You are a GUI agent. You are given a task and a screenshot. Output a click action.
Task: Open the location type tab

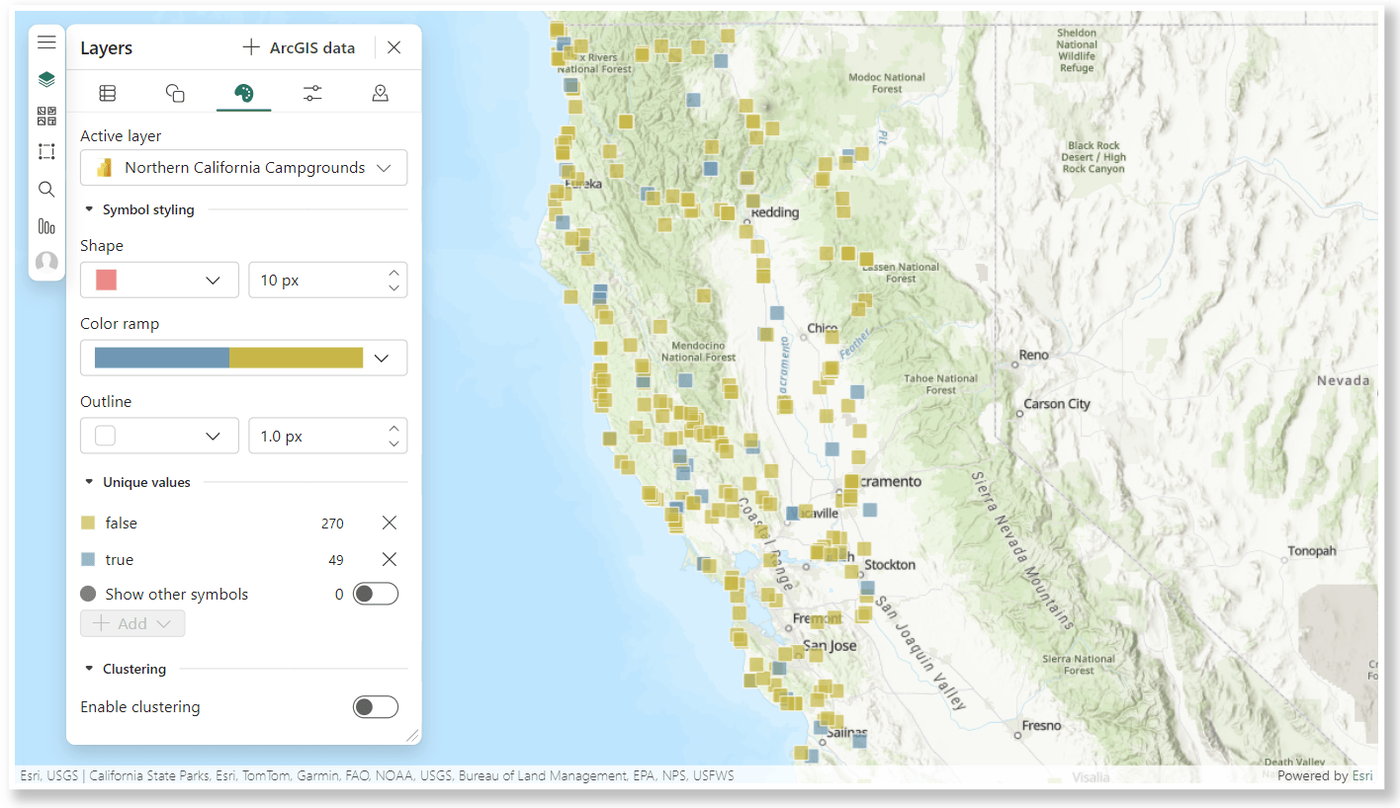(380, 93)
